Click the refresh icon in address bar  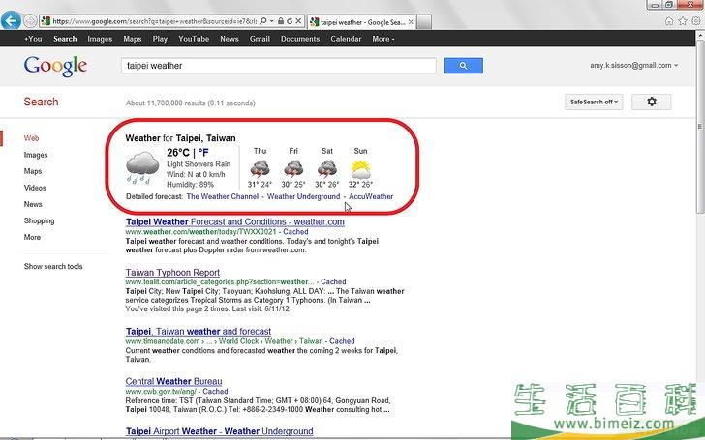[290, 21]
